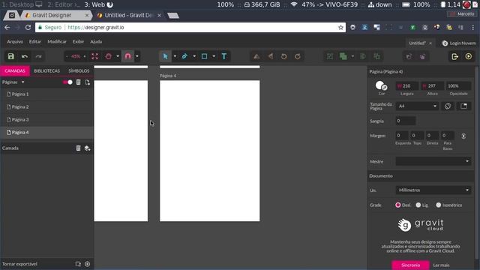Open the Editar menu
This screenshot has width=480, height=270.
tap(35, 42)
